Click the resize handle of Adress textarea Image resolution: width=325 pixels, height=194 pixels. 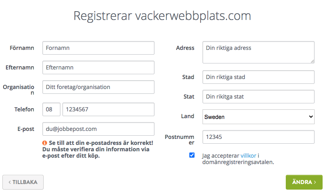coord(312,61)
